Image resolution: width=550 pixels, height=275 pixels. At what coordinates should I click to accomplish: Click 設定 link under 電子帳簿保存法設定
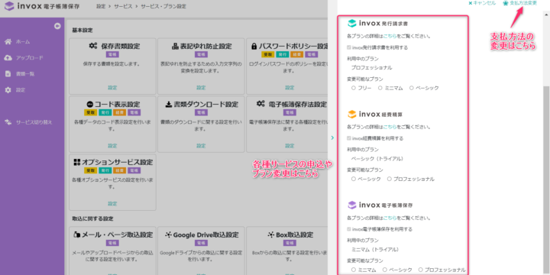click(x=290, y=146)
